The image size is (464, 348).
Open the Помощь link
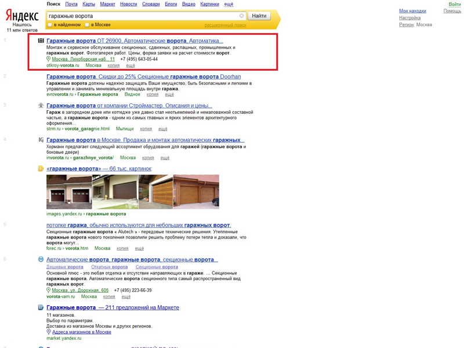pos(452,11)
